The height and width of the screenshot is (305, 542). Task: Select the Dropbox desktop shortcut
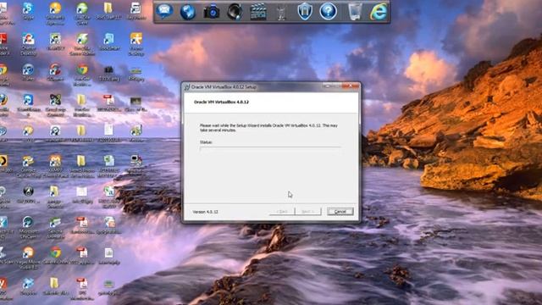click(28, 287)
